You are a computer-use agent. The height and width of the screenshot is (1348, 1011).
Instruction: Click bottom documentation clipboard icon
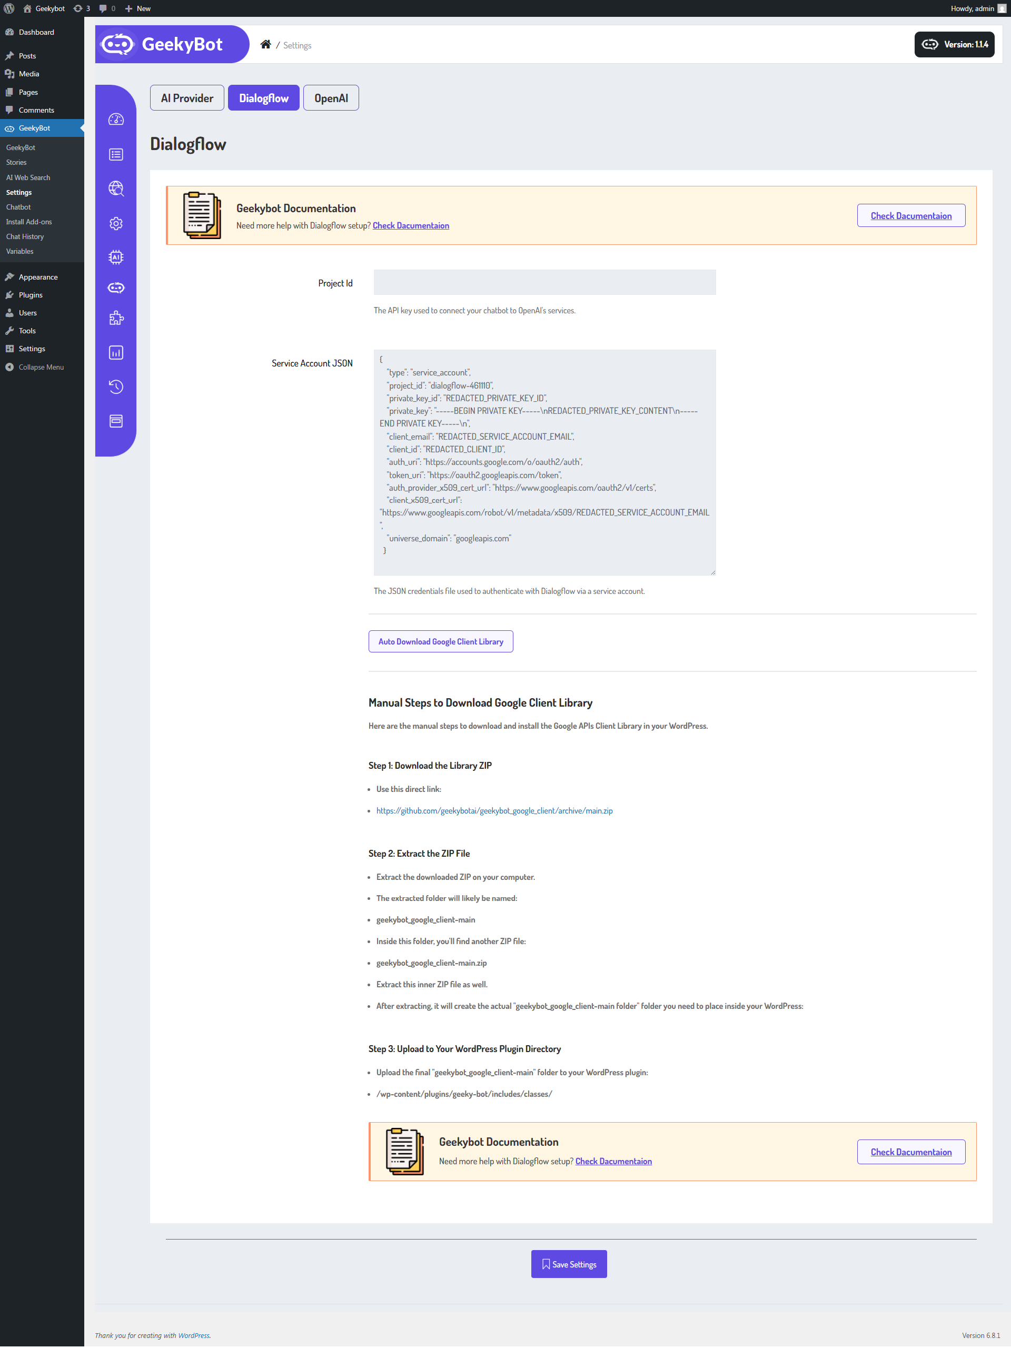(404, 1151)
